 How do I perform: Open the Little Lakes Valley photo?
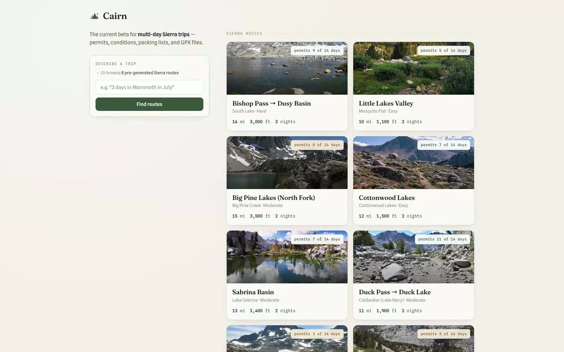coord(413,68)
